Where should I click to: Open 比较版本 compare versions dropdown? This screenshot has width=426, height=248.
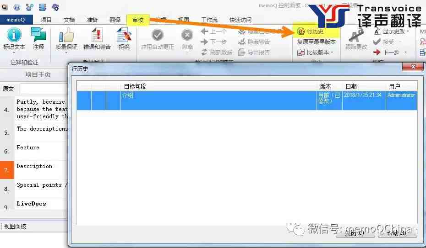[x=315, y=52]
